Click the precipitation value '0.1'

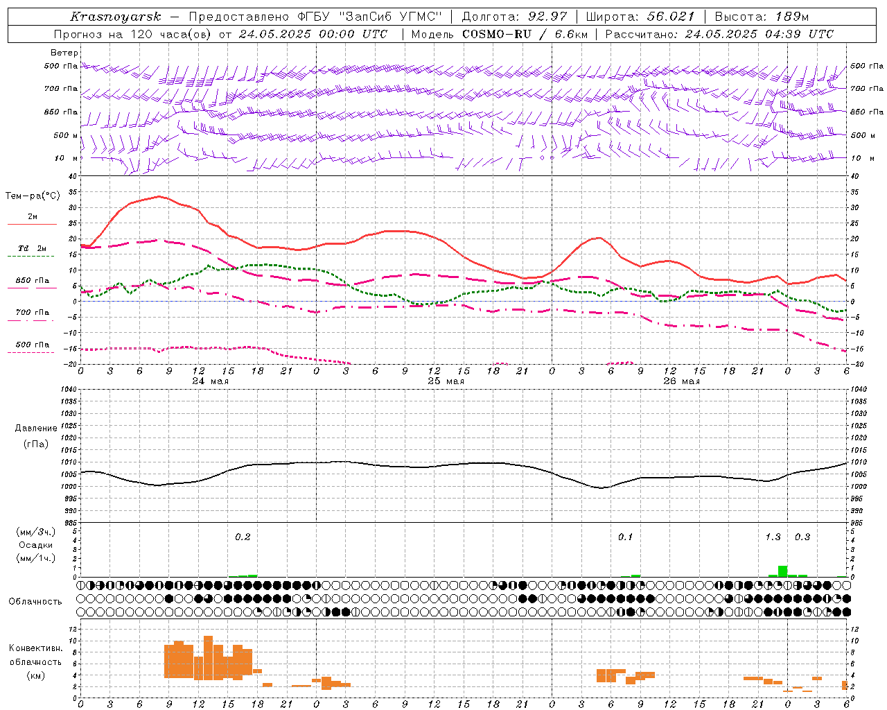625,537
